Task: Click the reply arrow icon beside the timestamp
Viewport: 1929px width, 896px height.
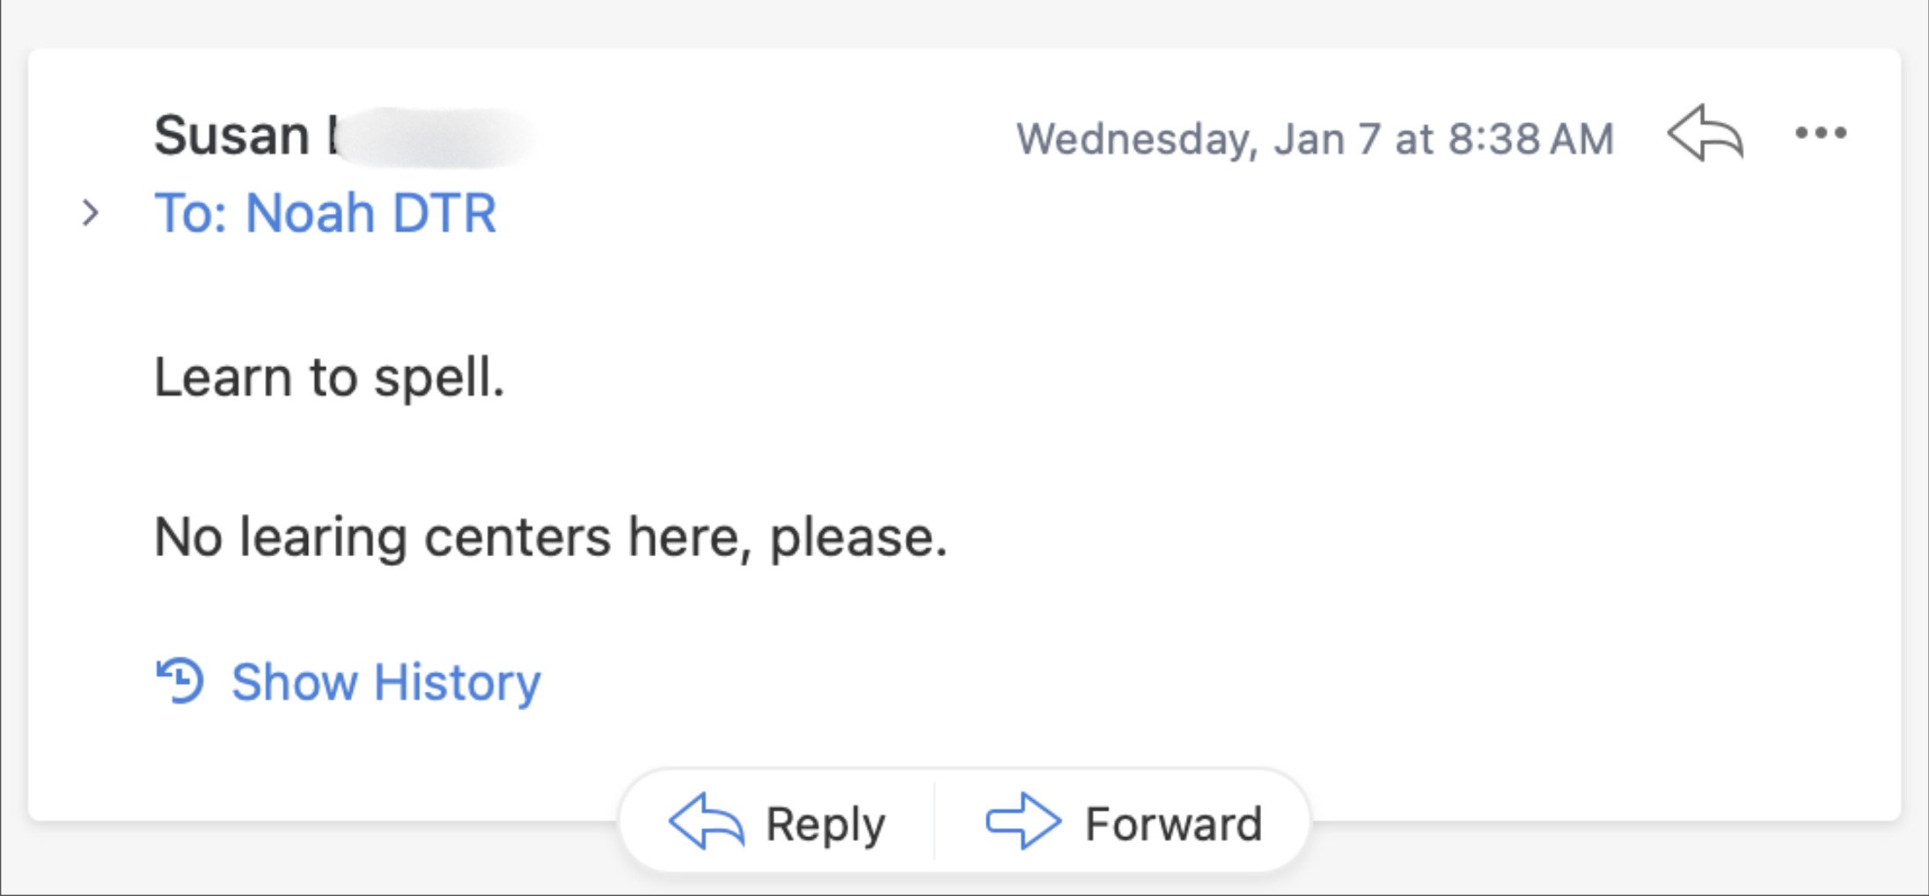Action: click(1705, 134)
